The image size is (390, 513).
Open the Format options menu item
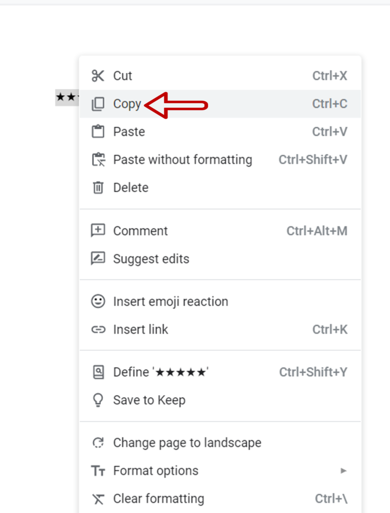(220, 471)
